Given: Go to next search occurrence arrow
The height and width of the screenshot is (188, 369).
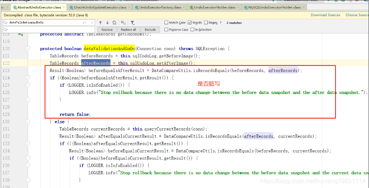Looking at the screenshot, I should point(107,23).
